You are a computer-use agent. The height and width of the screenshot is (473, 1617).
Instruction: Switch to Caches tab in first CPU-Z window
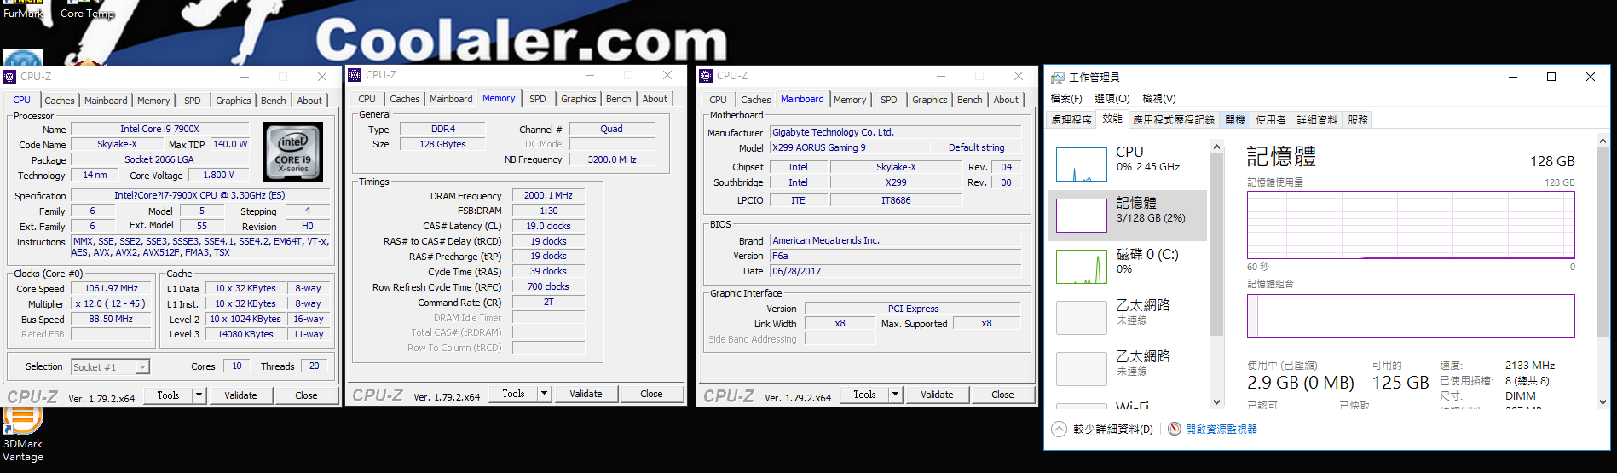pyautogui.click(x=60, y=101)
